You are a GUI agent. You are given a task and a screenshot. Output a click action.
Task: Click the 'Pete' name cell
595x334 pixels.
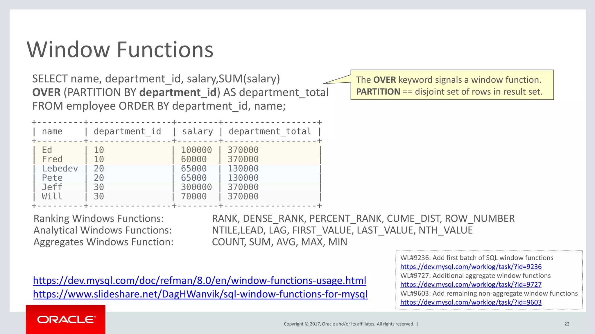click(52, 178)
